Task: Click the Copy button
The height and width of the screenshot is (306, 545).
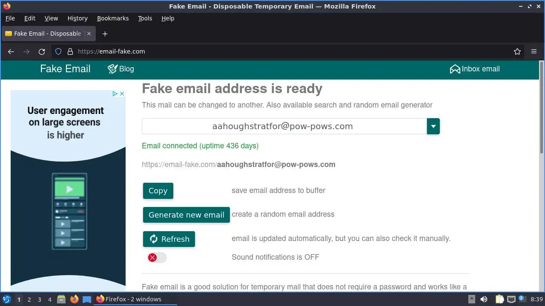Action: tap(158, 191)
